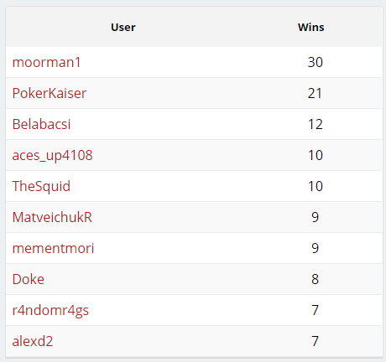Click the Wins column header
Viewport: 386px width, 362px height.
point(311,27)
